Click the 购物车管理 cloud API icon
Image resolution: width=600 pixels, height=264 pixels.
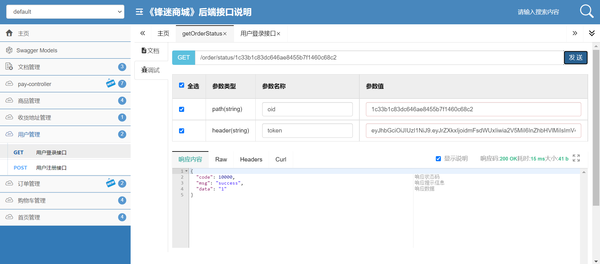(x=9, y=200)
